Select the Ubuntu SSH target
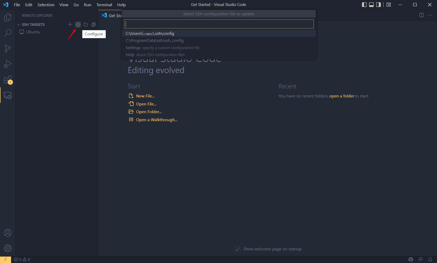This screenshot has width=437, height=263. point(33,32)
